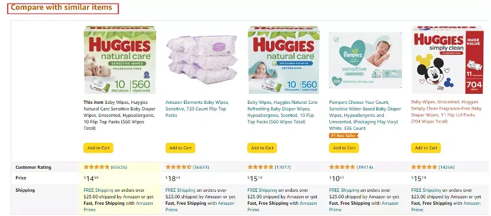Add Huggies Refreshing wipes to cart
Viewport: 491px width, 216px height.
coord(262,148)
